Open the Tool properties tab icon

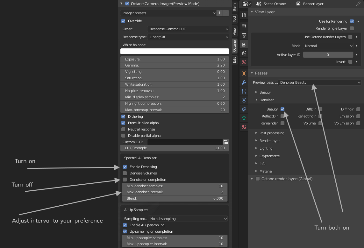click(244, 15)
